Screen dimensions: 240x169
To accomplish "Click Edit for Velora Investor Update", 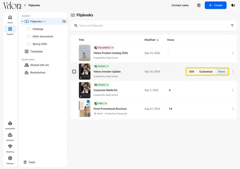I will coord(192,71).
